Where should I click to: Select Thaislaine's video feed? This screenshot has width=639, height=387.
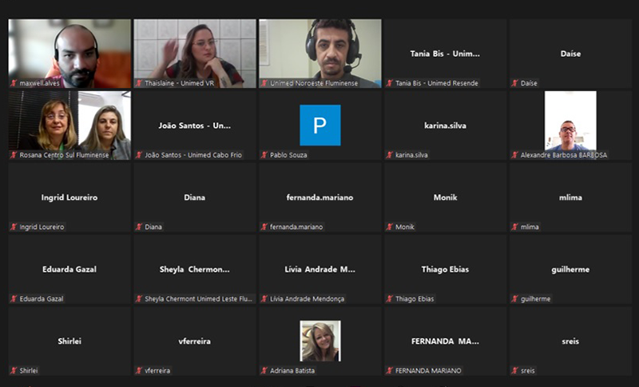click(195, 51)
